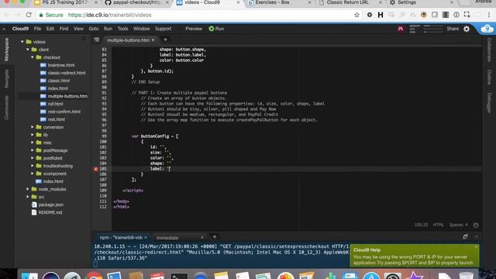The width and height of the screenshot is (496, 279).
Task: Expand the xcomponent folder
Action: click(33, 174)
